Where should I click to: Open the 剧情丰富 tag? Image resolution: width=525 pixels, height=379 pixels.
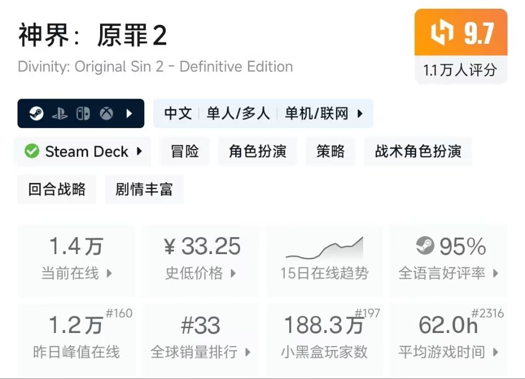144,190
